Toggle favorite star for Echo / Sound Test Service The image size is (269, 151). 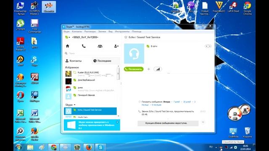[126, 37]
